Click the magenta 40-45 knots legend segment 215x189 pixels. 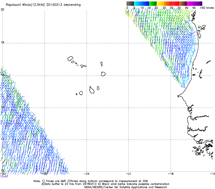[191, 3]
